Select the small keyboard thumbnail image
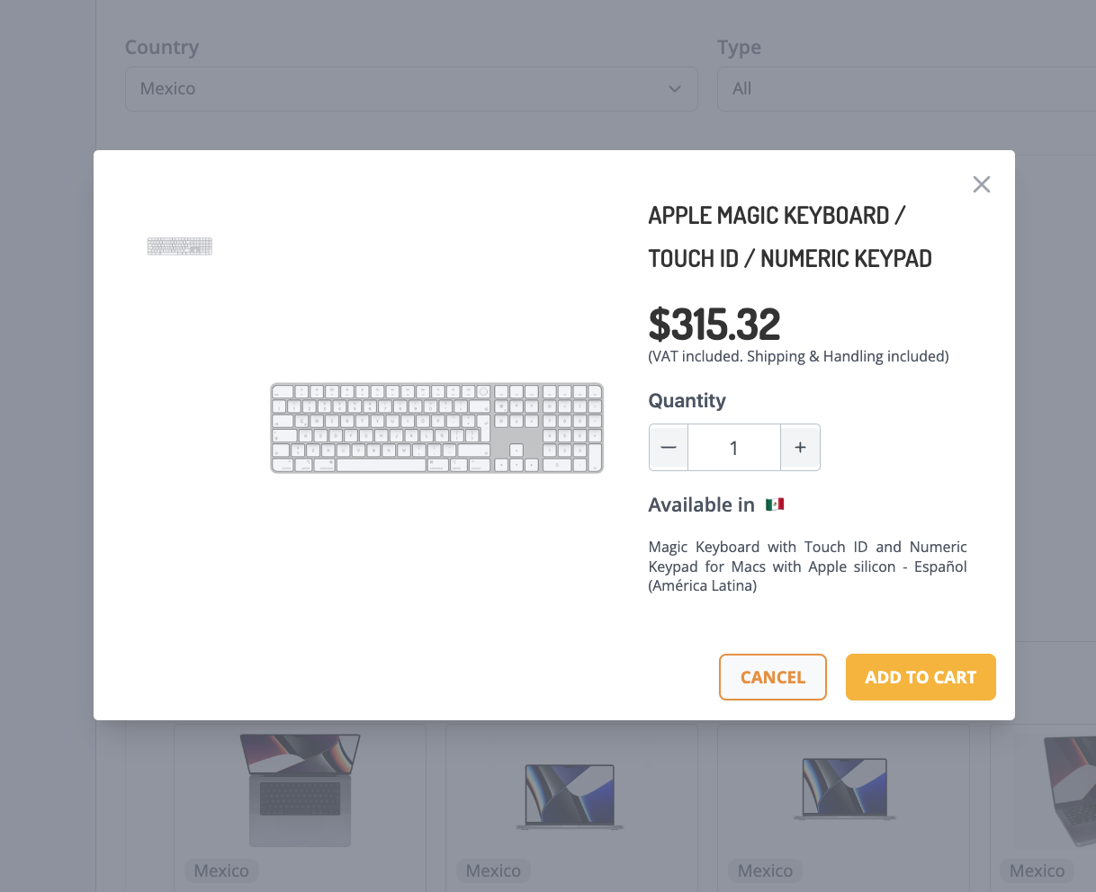 point(180,245)
